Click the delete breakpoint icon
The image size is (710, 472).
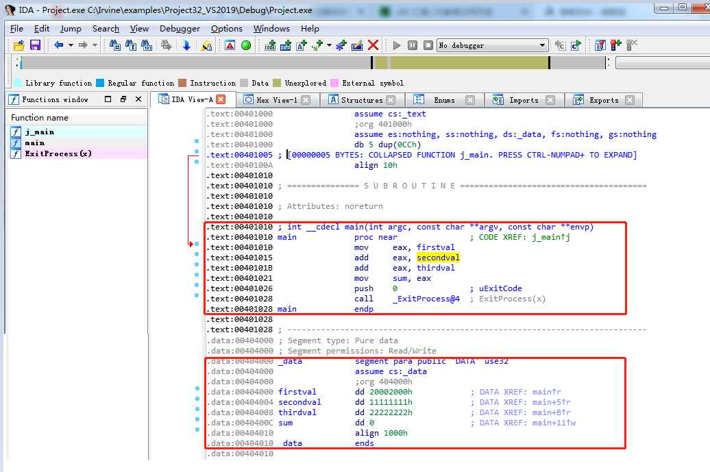[x=632, y=45]
